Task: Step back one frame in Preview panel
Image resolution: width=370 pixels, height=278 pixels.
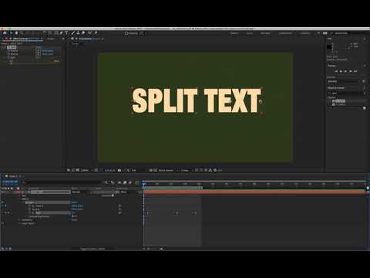Action: click(x=341, y=71)
